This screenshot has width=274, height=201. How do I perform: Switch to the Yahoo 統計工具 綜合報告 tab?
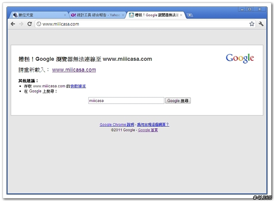click(x=98, y=15)
